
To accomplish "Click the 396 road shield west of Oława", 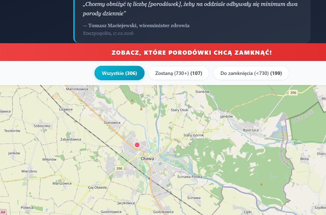I will click(120, 169).
